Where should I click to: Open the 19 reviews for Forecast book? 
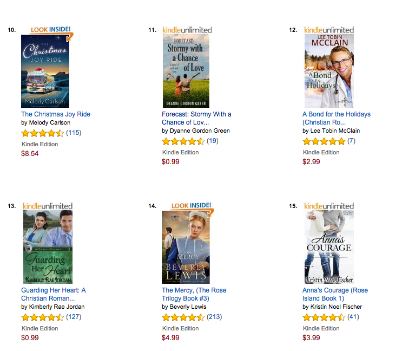click(213, 141)
